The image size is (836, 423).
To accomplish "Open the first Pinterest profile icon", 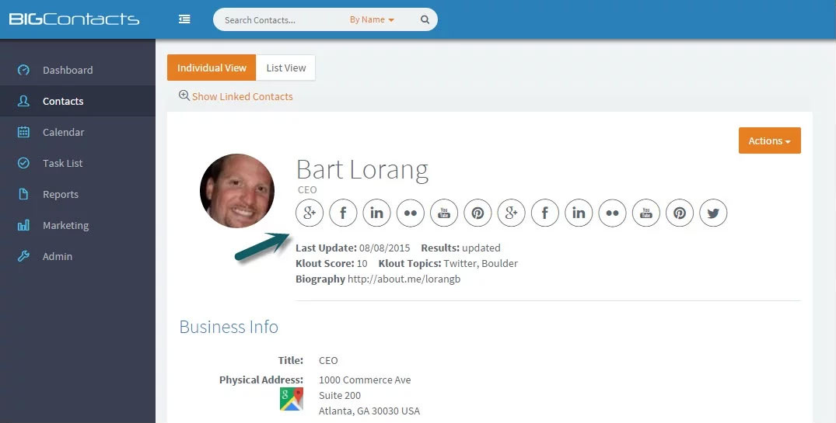I will tap(477, 213).
